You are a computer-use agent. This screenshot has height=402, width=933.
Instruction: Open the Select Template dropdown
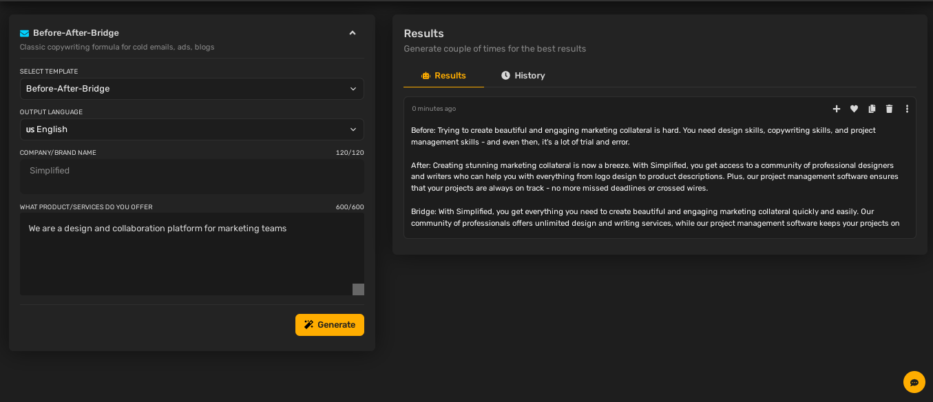[x=192, y=89]
